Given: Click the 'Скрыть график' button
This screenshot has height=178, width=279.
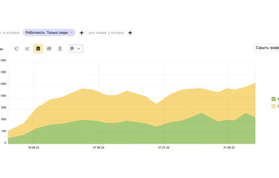Looking at the screenshot, I should coord(266,48).
